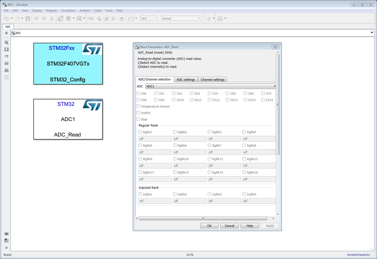
Task: Expand the palette chevron at bottom-left
Action: [6, 247]
